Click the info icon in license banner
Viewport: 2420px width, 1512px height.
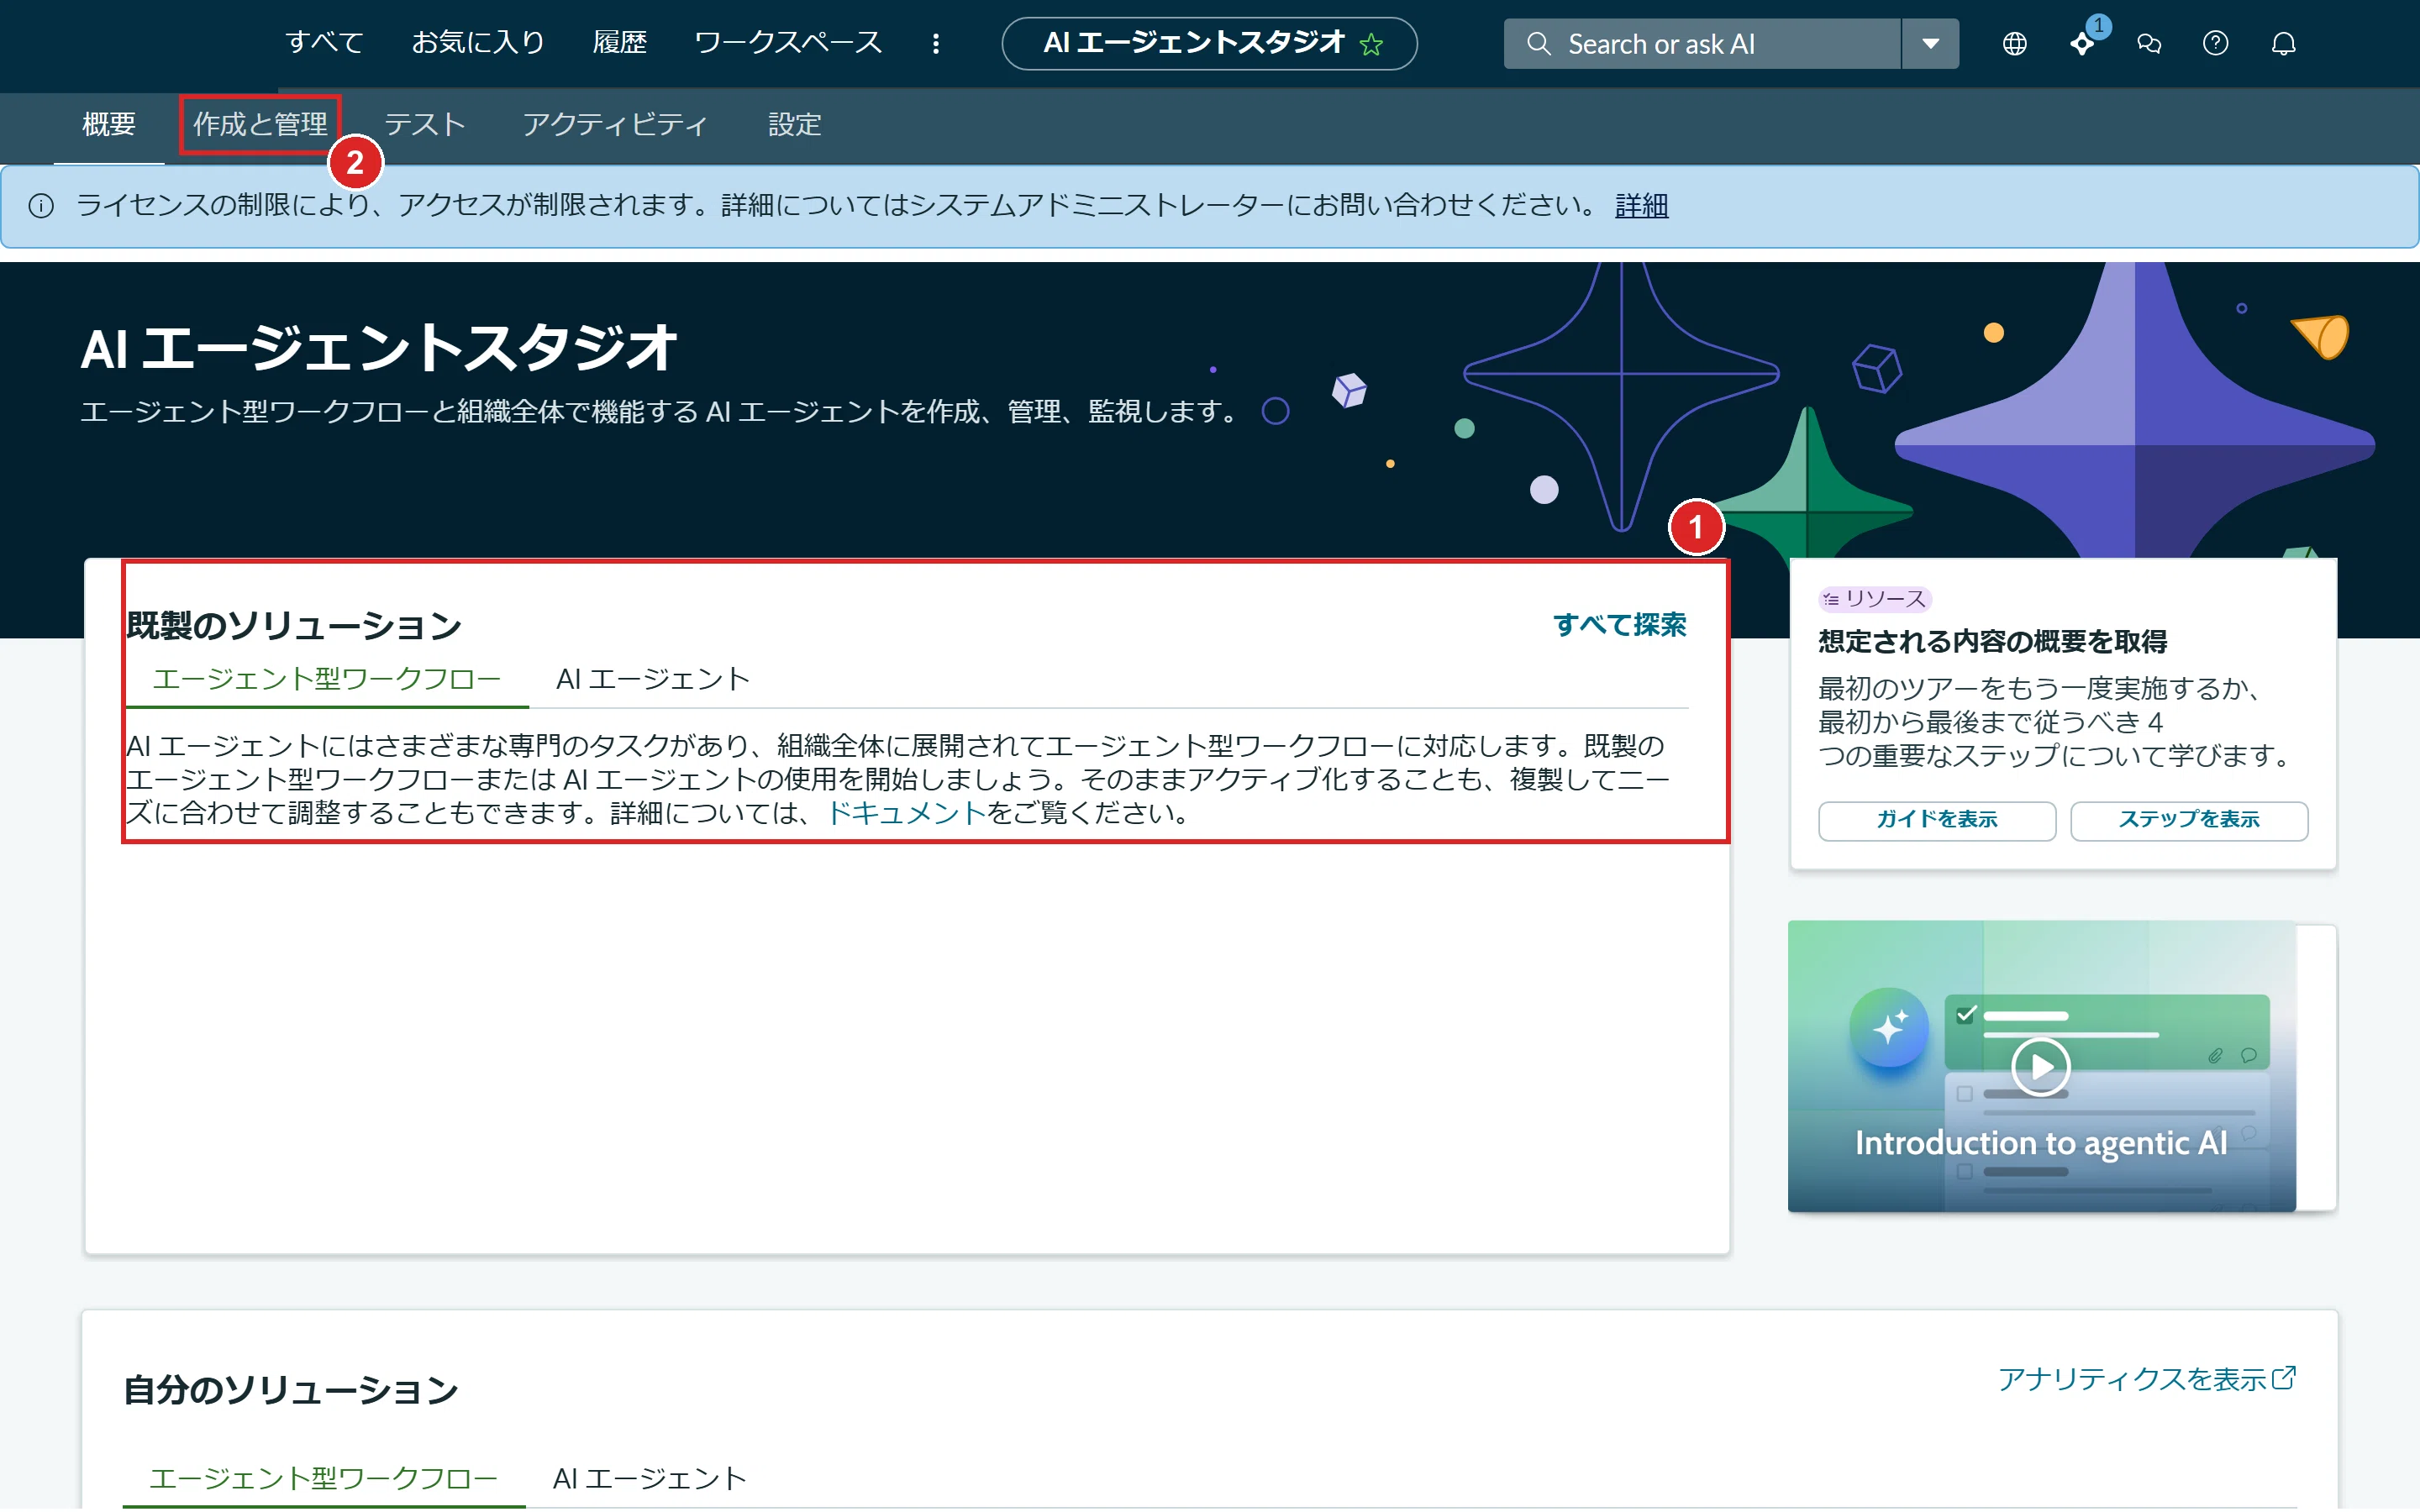[x=41, y=206]
